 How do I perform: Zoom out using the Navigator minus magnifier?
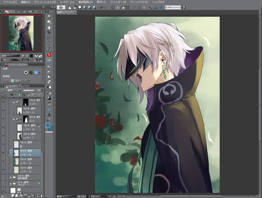[x=23, y=56]
